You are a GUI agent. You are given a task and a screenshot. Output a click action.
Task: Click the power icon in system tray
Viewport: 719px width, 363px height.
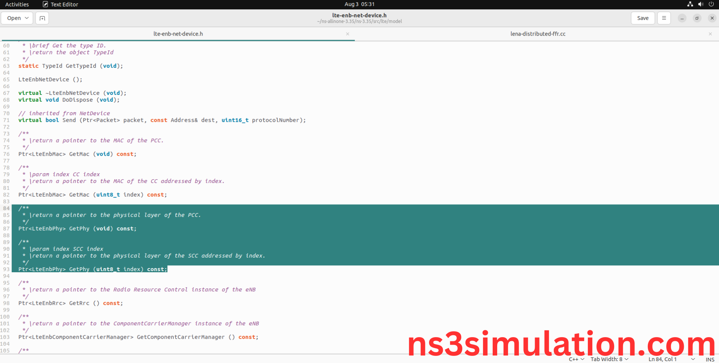click(x=711, y=4)
